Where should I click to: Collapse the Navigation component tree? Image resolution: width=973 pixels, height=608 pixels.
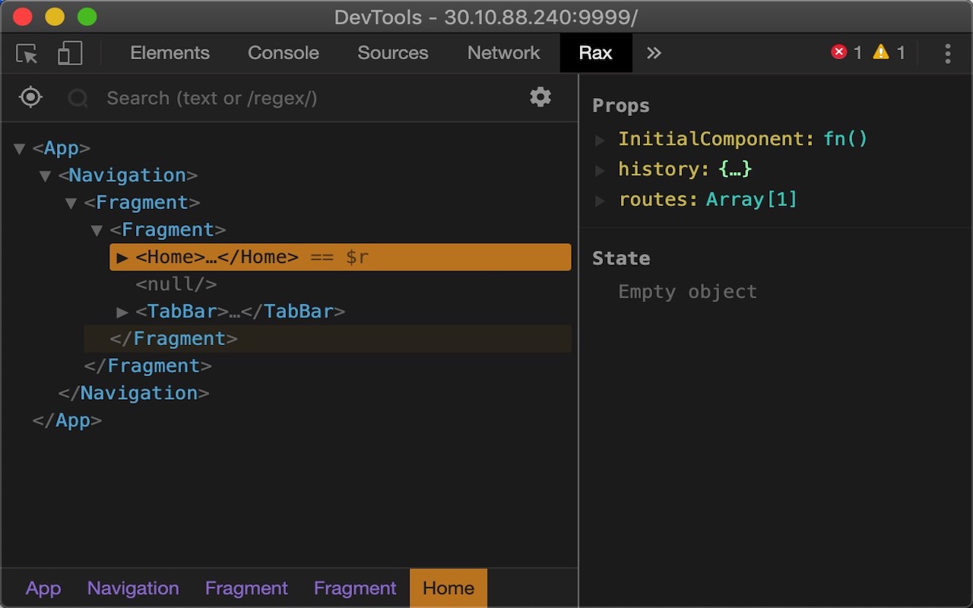45,175
